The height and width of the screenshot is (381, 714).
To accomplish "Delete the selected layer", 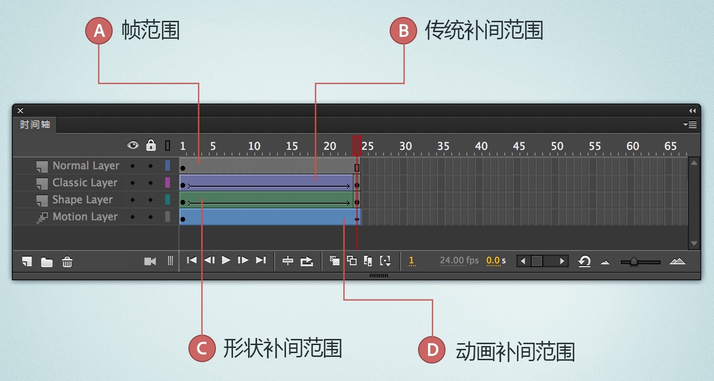I will click(x=66, y=261).
